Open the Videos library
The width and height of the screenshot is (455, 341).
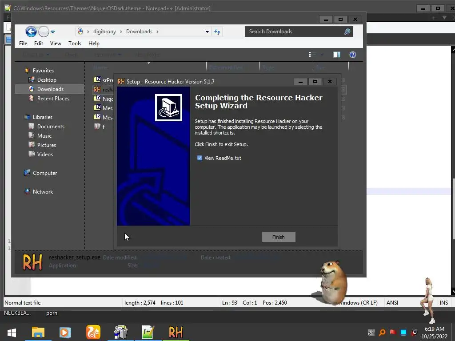coord(45,154)
